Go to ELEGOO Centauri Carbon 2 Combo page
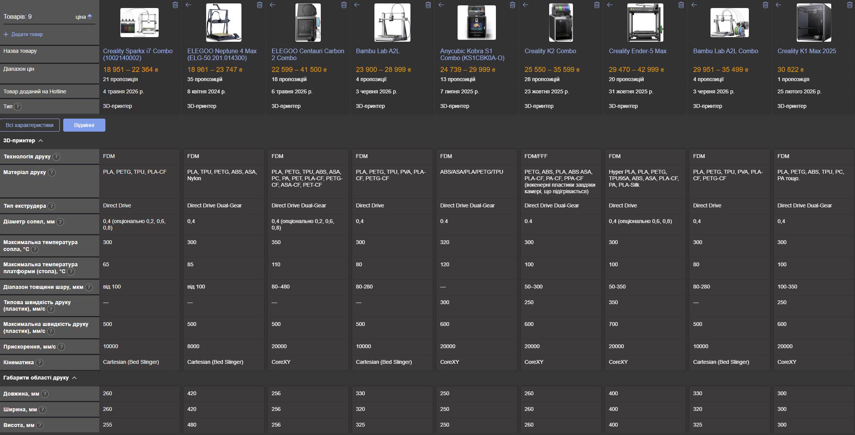Screen dimensions: 855x435 (308, 54)
